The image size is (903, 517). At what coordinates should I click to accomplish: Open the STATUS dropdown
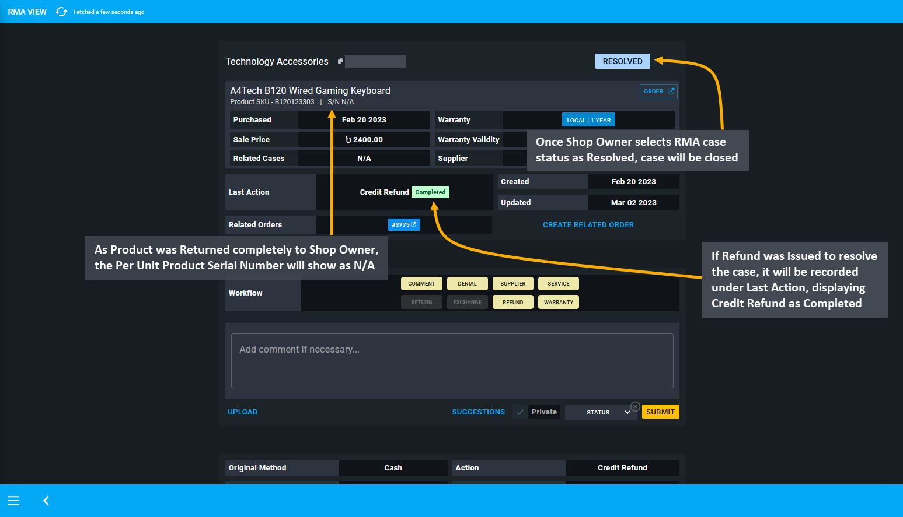tap(601, 412)
